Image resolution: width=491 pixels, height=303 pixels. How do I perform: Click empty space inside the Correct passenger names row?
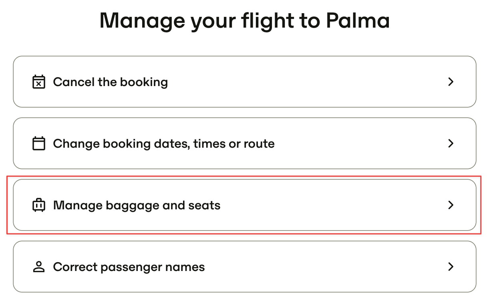[320, 267]
